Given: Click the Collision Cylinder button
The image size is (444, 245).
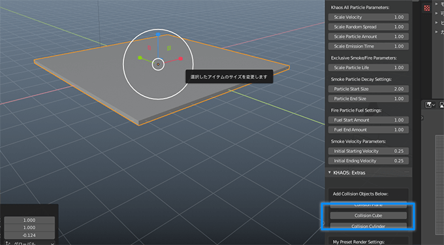Looking at the screenshot, I should [x=368, y=226].
